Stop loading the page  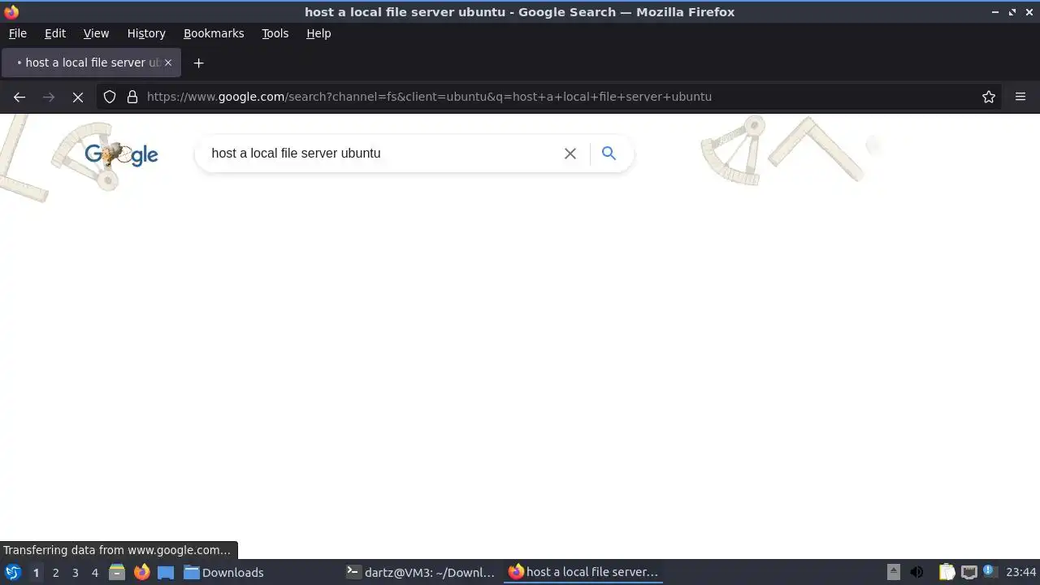(x=78, y=97)
